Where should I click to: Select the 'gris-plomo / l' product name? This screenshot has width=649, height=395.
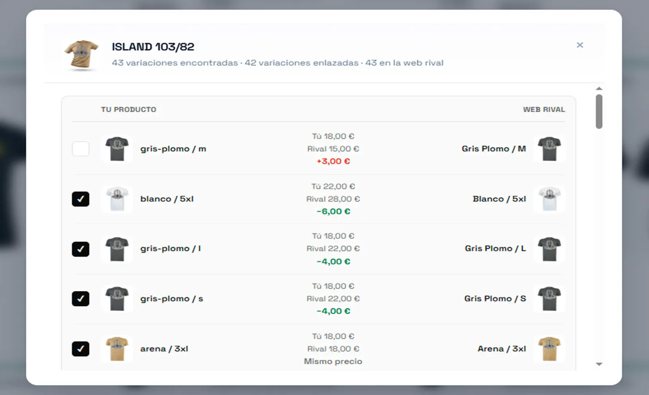point(170,249)
